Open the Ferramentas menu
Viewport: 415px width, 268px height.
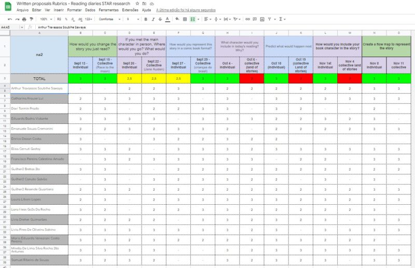coord(108,10)
